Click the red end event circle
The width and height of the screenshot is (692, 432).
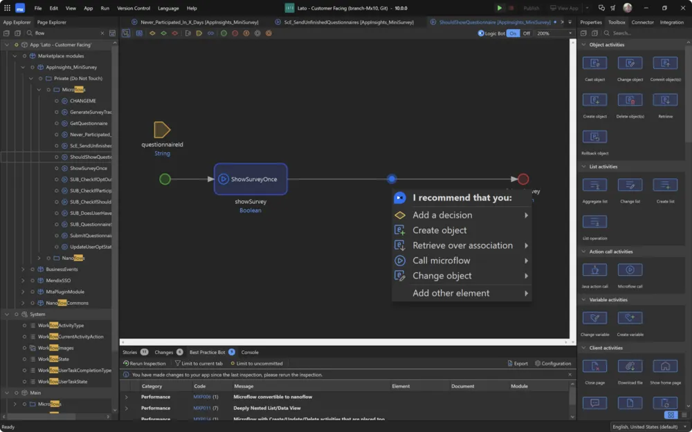(x=523, y=179)
